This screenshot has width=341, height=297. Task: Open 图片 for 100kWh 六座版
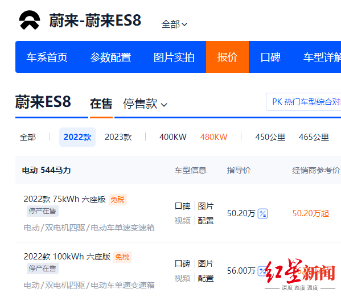tap(206, 263)
